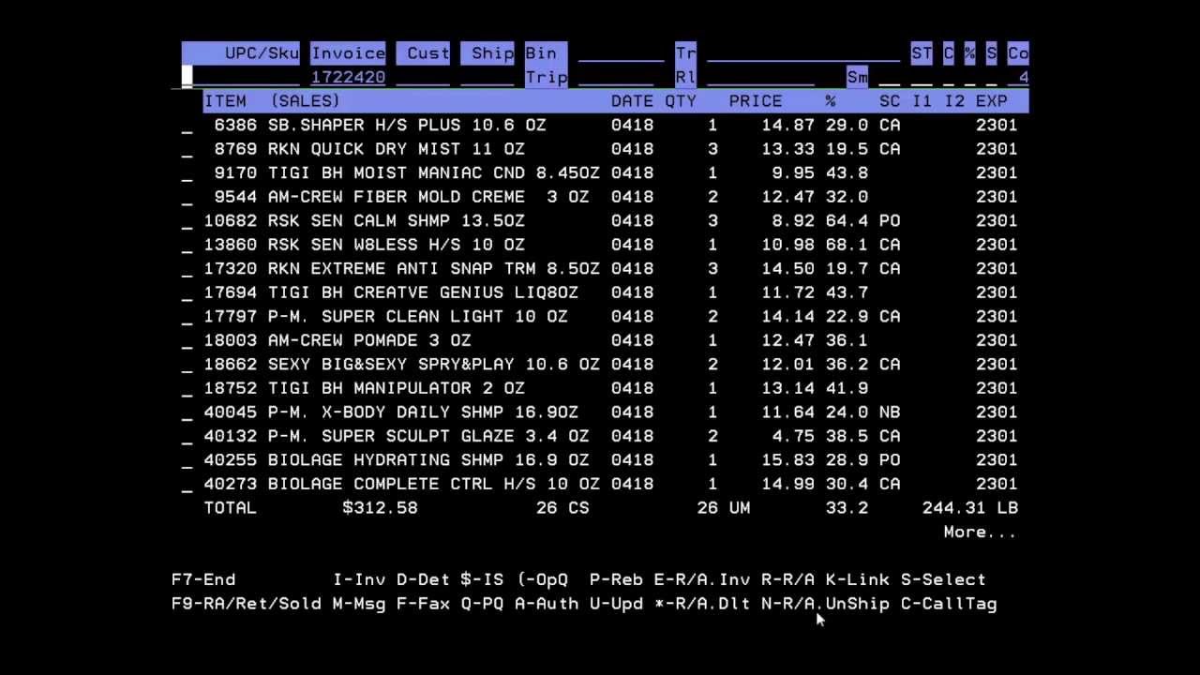Click the PRICE column header
1200x675 pixels.
coord(755,101)
